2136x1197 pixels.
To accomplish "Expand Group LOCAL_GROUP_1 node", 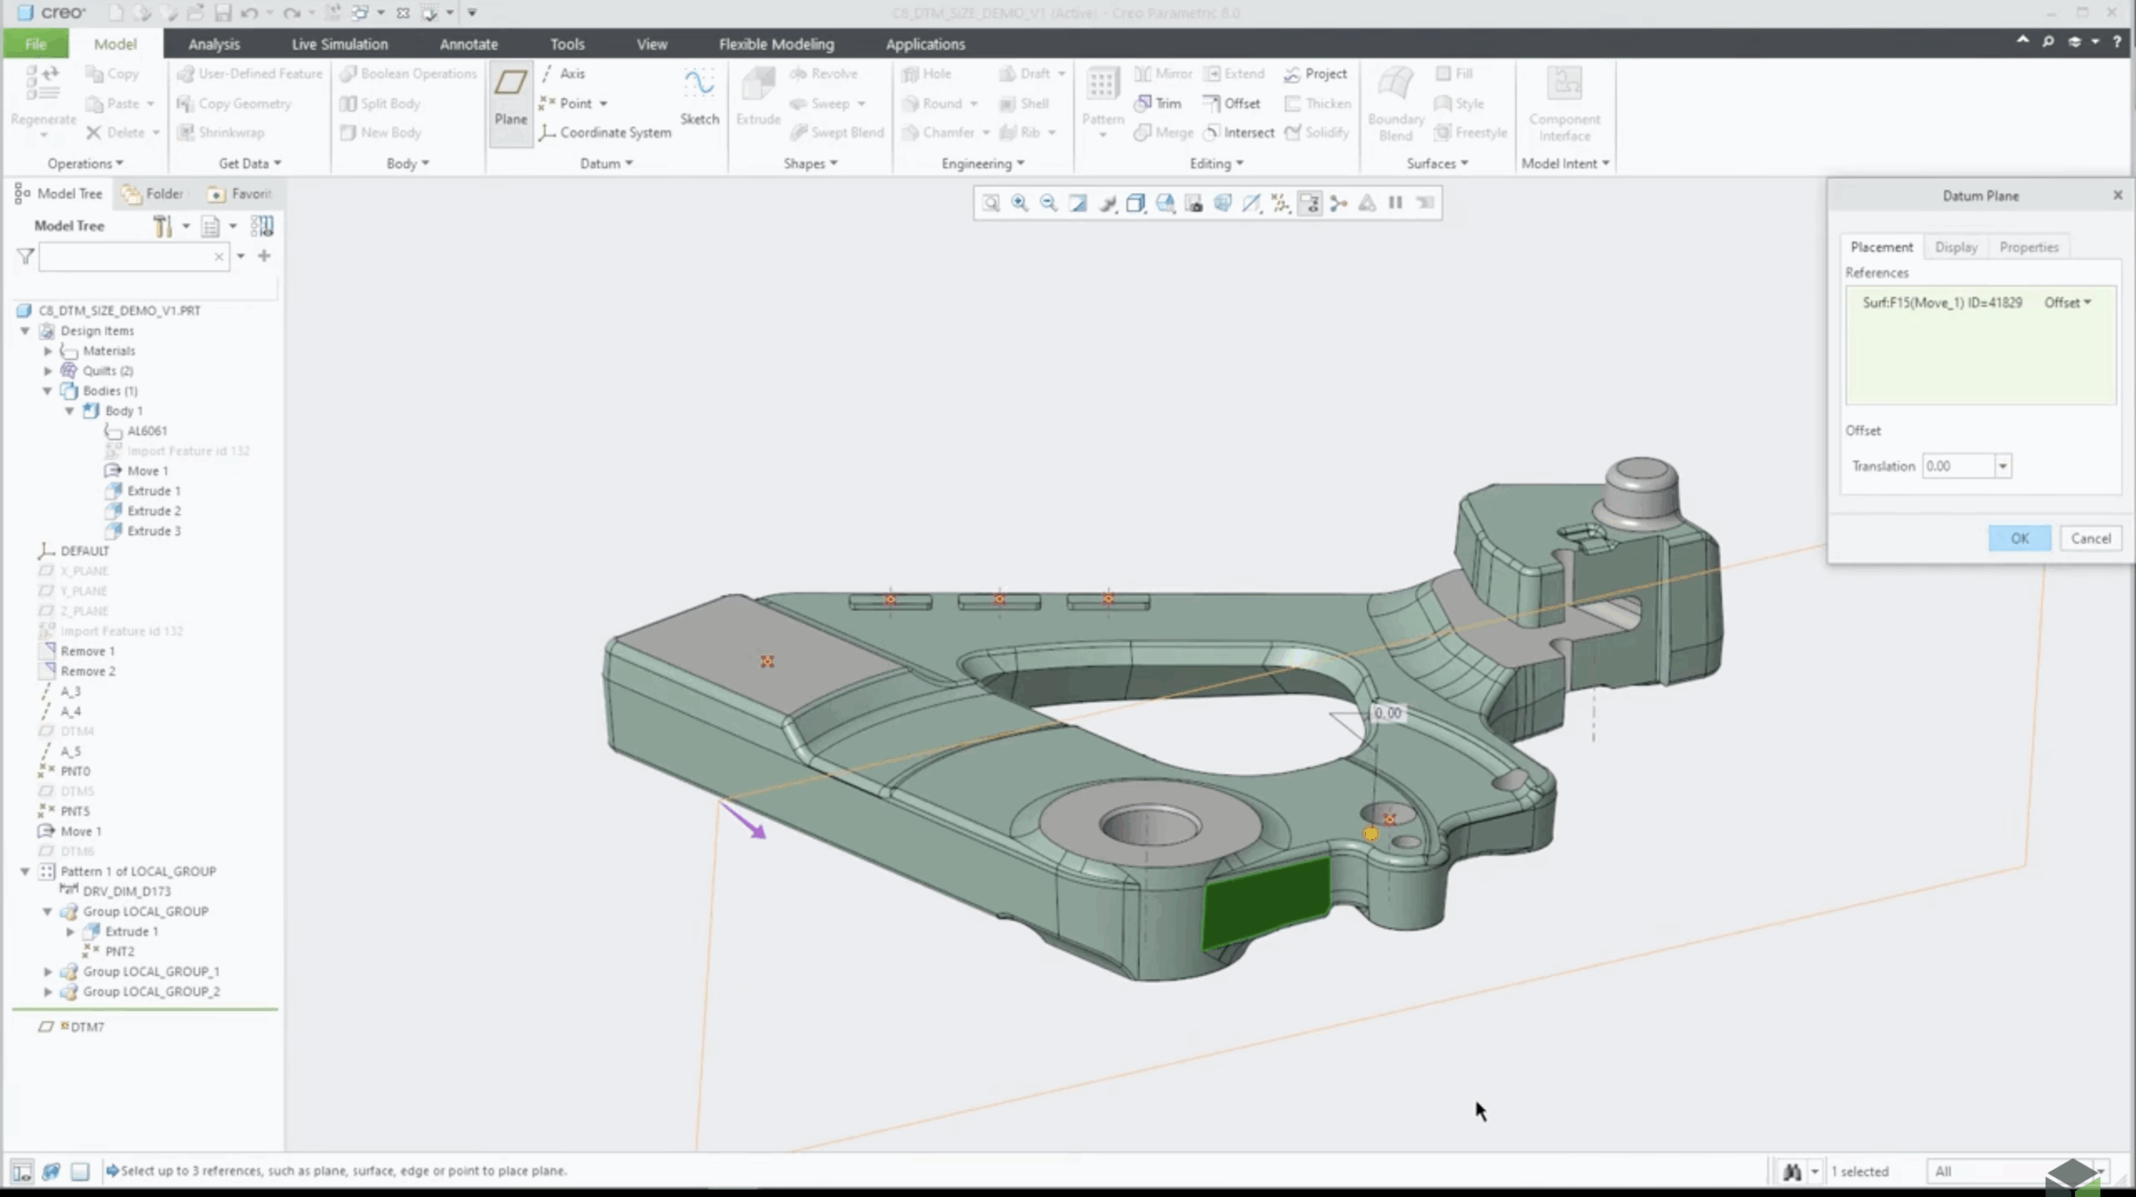I will (48, 972).
